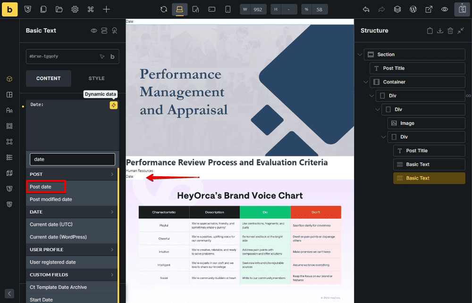Select Current date (UTC) option
This screenshot has width=472, height=303.
(x=51, y=224)
